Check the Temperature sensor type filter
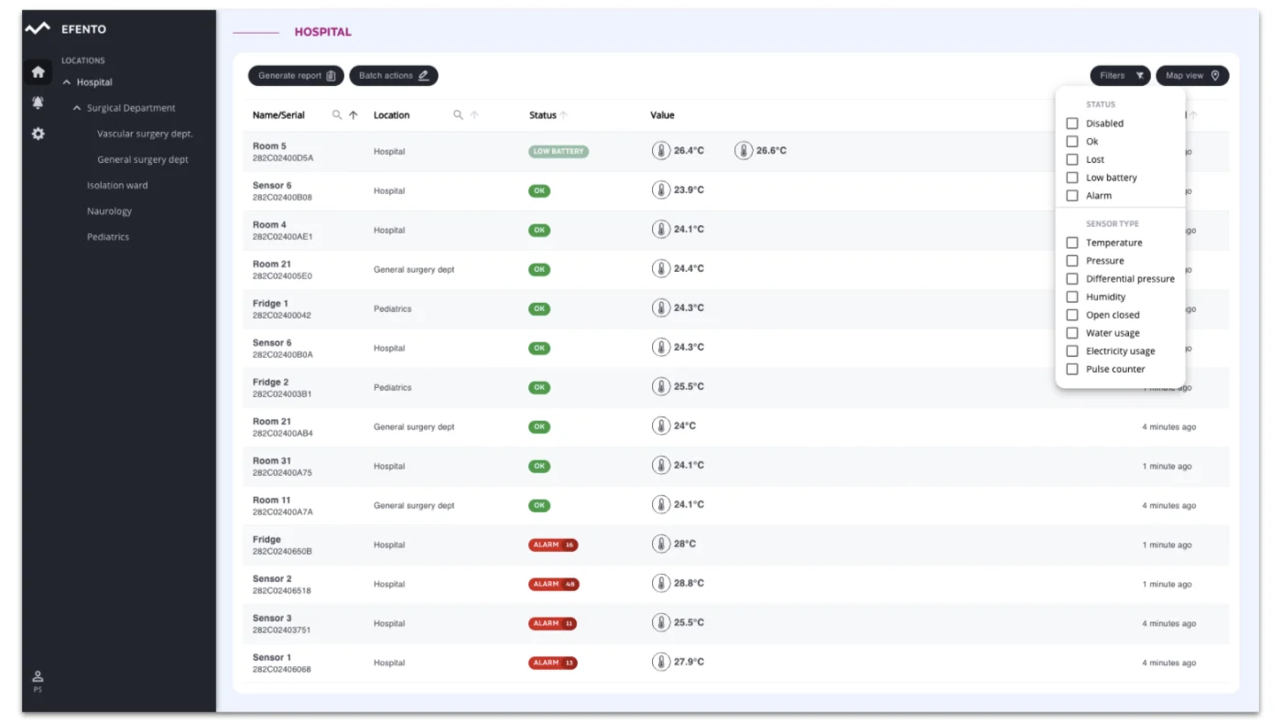 point(1072,242)
